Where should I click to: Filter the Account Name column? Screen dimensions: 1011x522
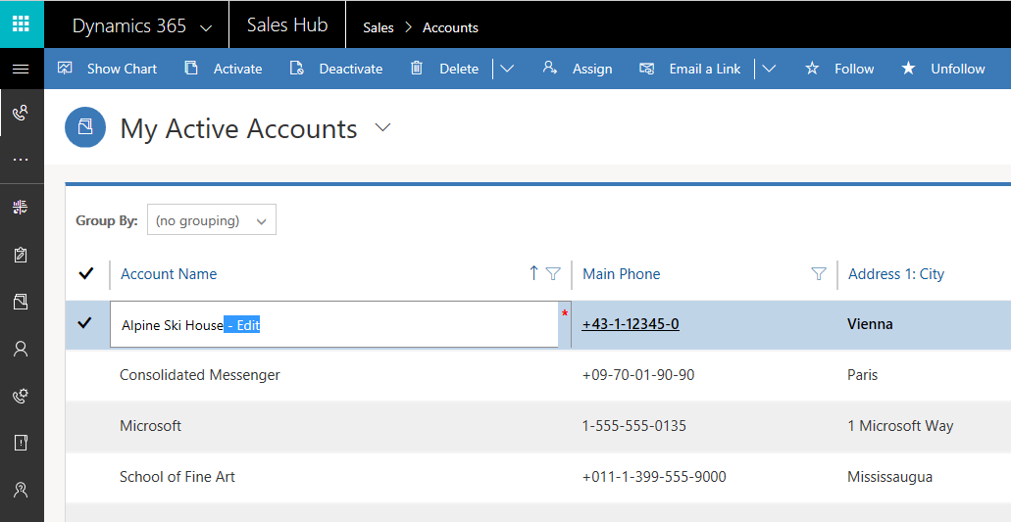point(553,273)
